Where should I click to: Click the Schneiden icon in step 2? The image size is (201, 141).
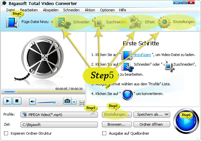pyautogui.click(x=127, y=66)
